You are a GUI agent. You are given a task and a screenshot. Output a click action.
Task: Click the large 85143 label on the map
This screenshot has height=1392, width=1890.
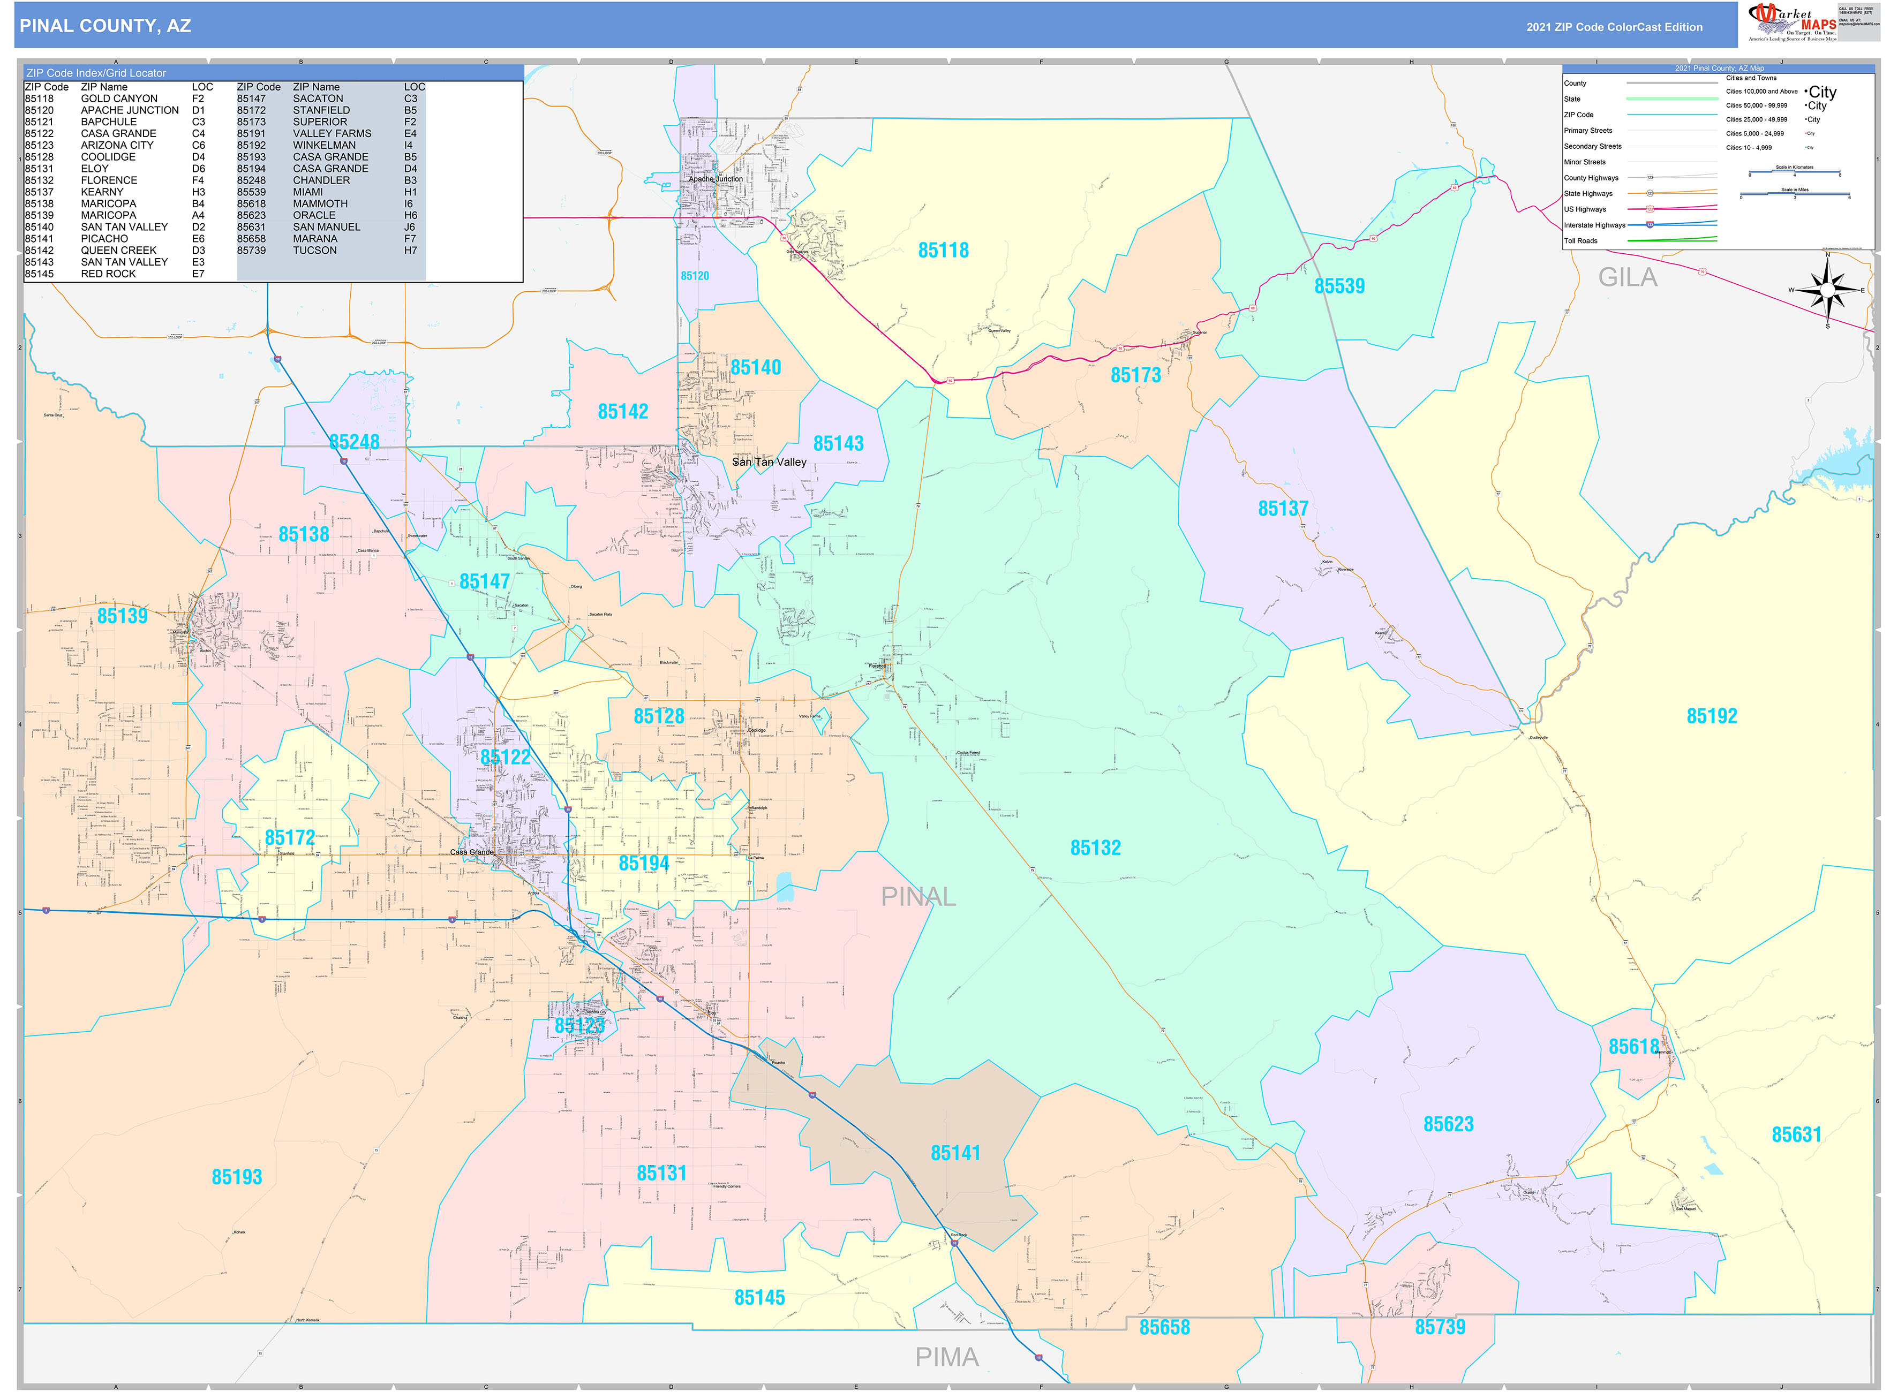(x=838, y=444)
